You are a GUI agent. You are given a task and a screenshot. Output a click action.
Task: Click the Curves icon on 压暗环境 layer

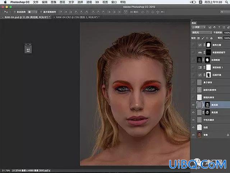200,75
